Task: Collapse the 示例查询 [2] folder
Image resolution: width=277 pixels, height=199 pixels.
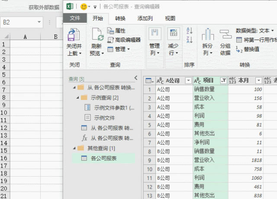Action: [78, 98]
